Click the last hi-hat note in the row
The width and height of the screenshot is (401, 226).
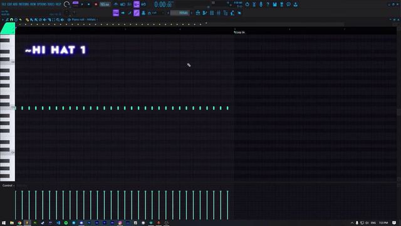pyautogui.click(x=227, y=108)
